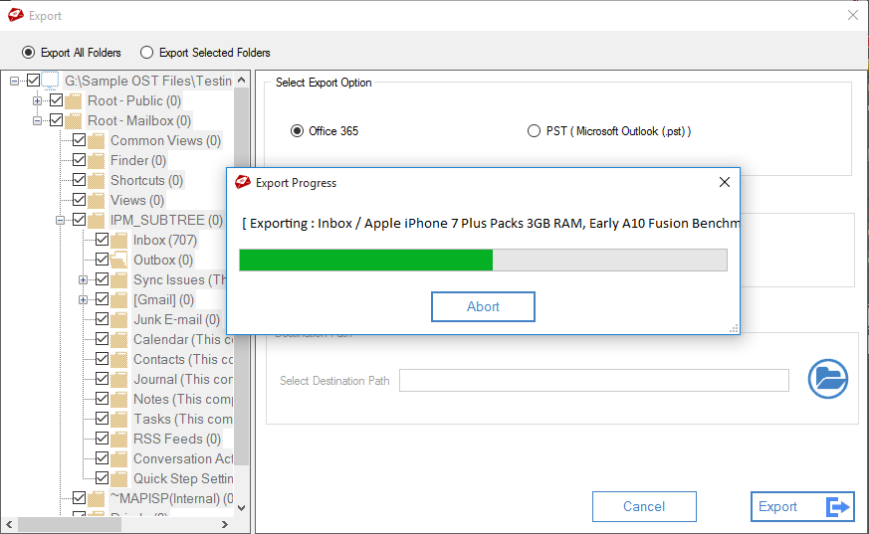869x534 pixels.
Task: Click the Outbox folder icon
Action: coord(118,261)
